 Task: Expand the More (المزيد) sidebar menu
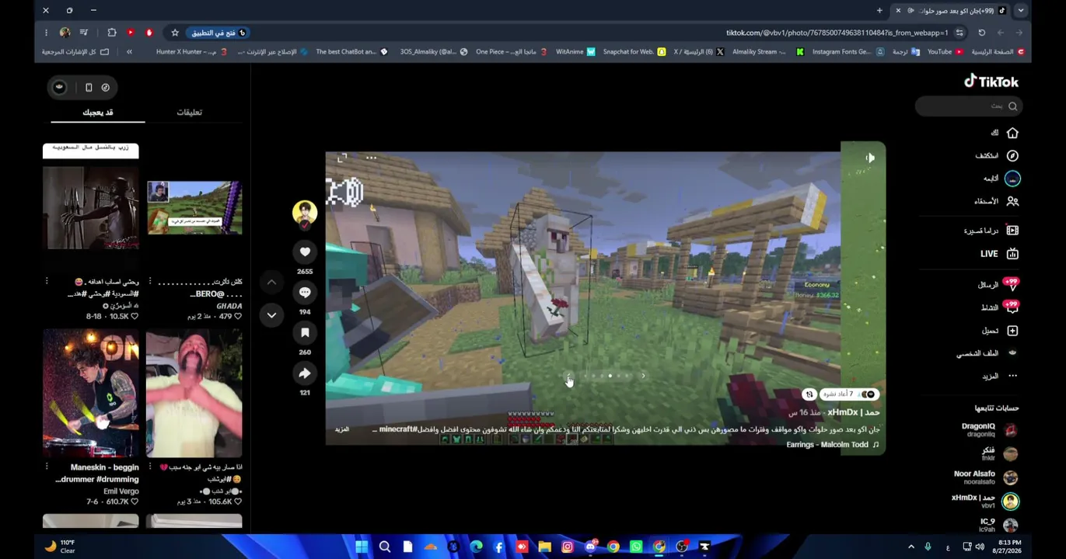coord(999,376)
